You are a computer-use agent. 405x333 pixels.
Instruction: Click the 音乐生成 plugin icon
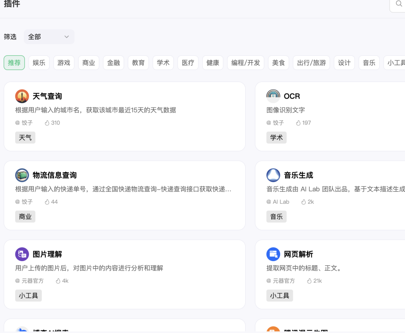click(x=273, y=175)
